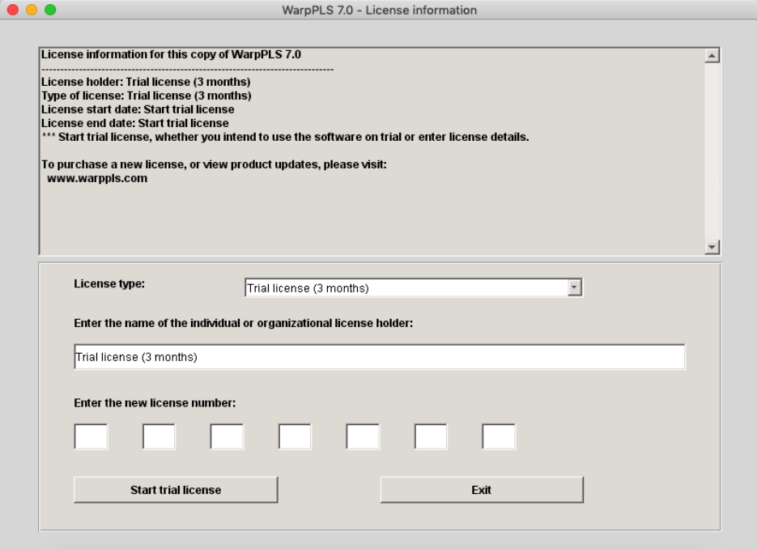Click the 'License start date' line

[138, 109]
